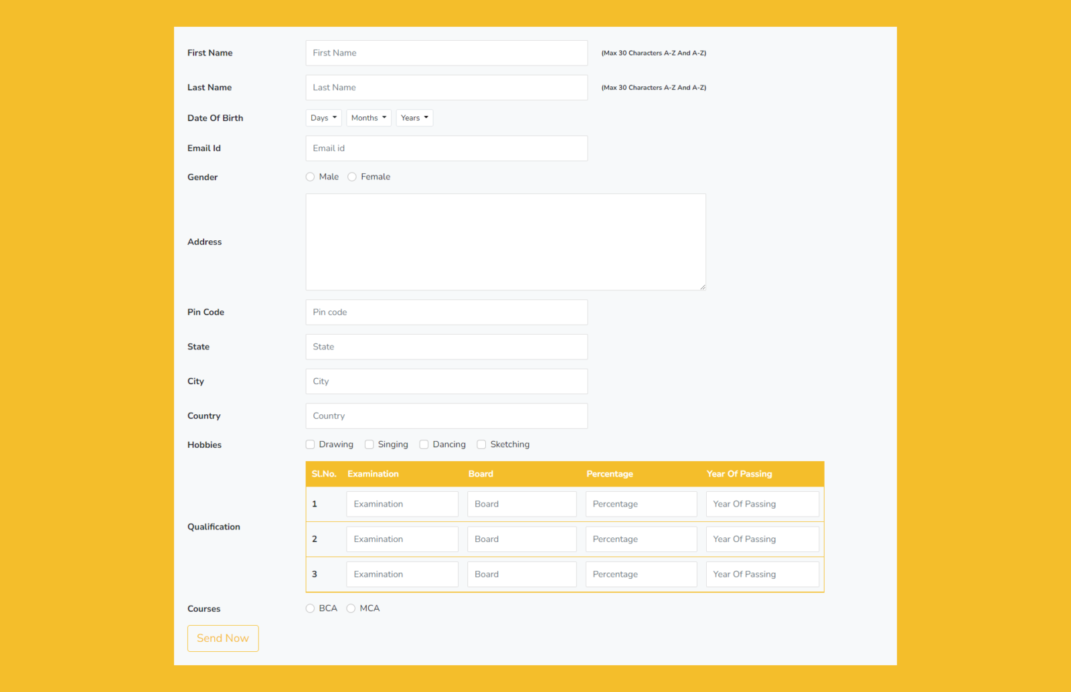
Task: Click the 'Percentage' table header
Action: click(x=610, y=474)
